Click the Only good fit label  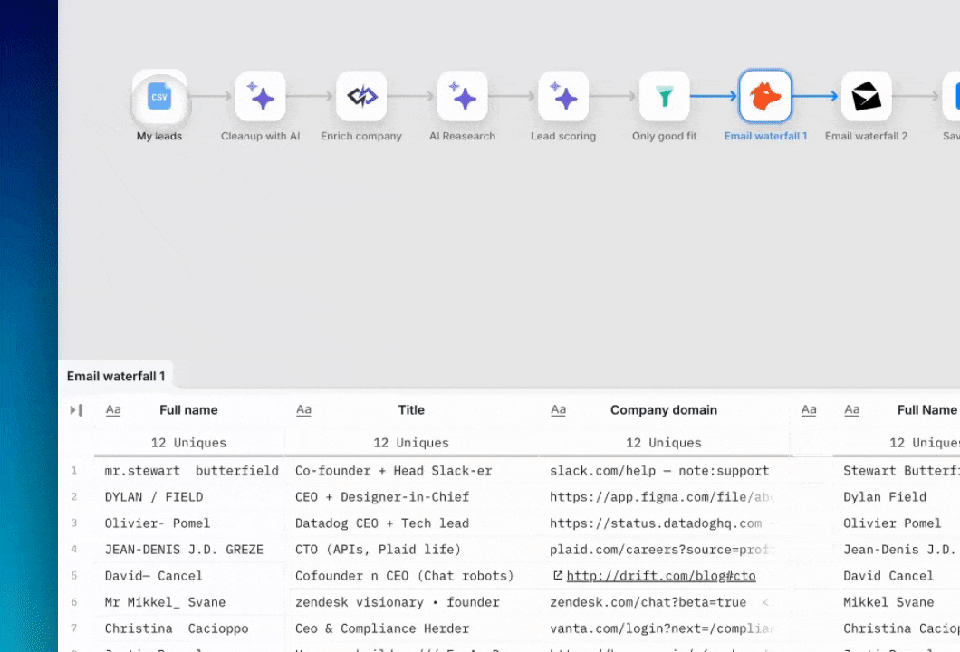[x=664, y=136]
